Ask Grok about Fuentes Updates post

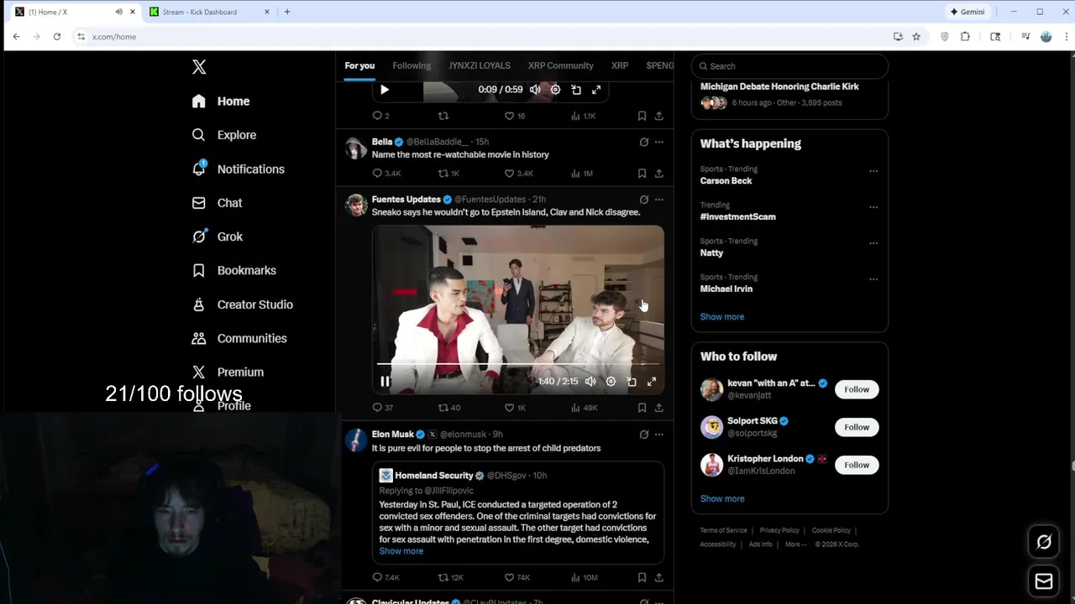pyautogui.click(x=644, y=200)
